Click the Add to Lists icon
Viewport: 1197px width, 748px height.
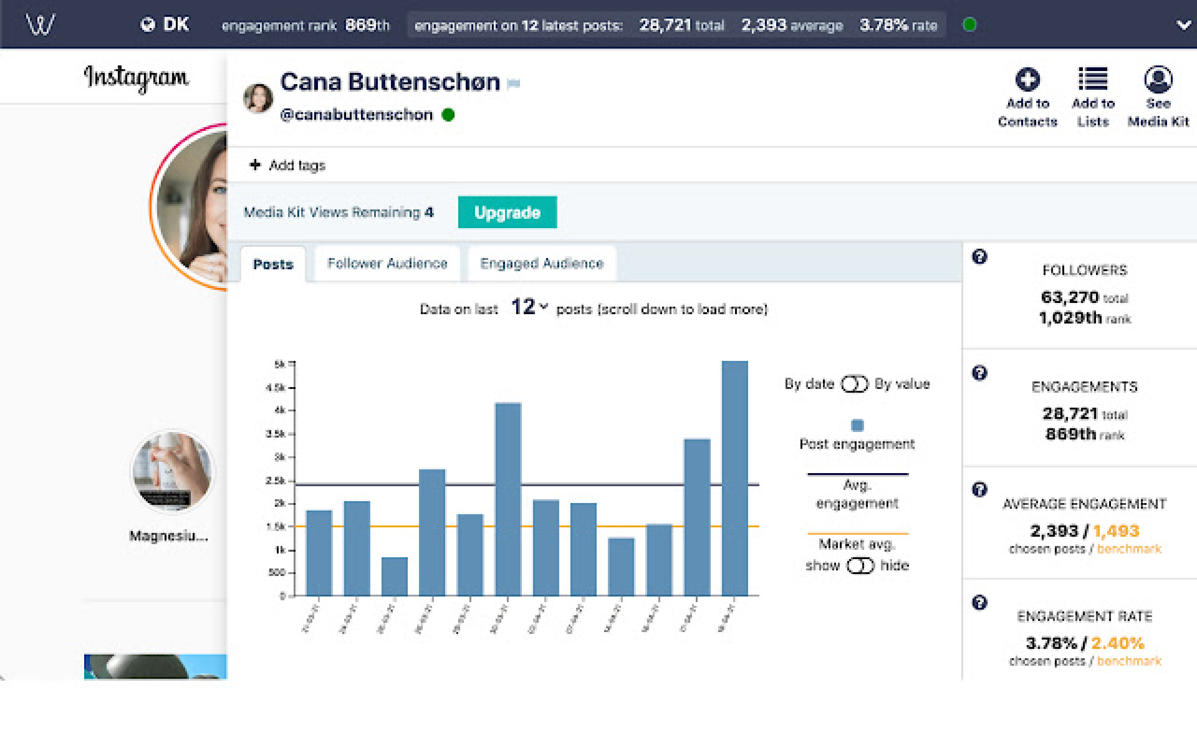click(1093, 79)
